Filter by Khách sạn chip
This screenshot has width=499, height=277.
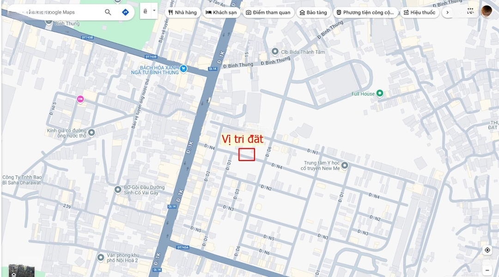tap(221, 12)
